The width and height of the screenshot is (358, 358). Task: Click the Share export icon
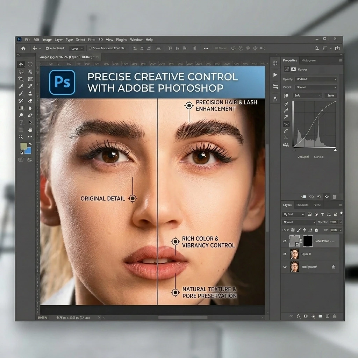point(337,48)
